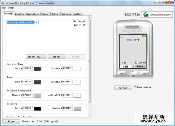This screenshot has height=126, width=175.
Task: Click the Sony Ericsson logo banner
Action: tap(157, 15)
